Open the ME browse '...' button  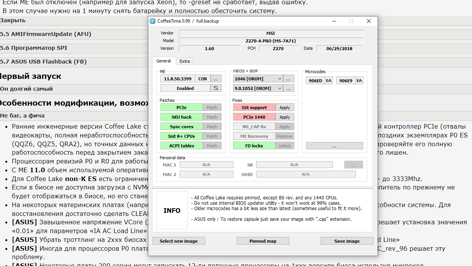click(x=216, y=78)
